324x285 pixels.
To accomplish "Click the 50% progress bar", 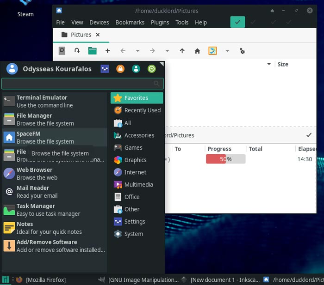I will coord(225,159).
